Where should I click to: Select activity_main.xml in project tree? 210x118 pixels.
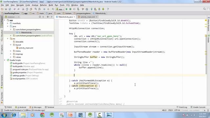[26, 48]
